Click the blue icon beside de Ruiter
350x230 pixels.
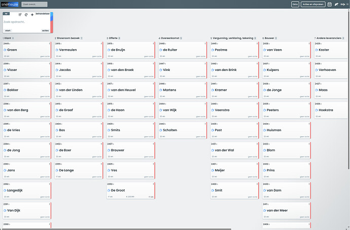point(161,50)
